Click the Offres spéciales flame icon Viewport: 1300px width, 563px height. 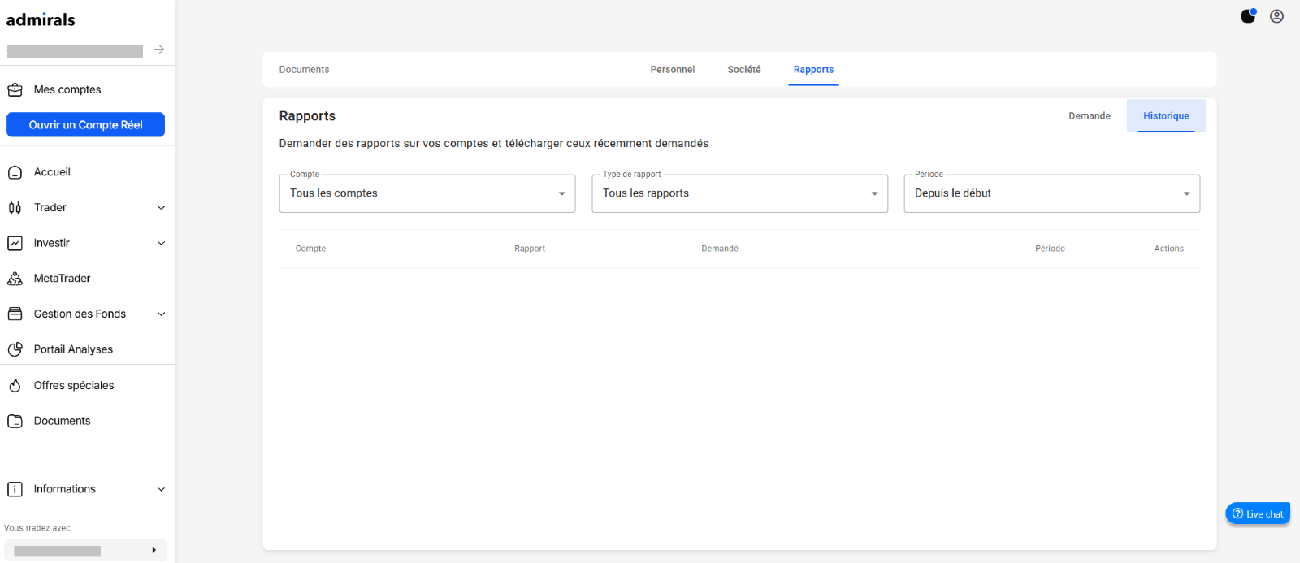[15, 386]
